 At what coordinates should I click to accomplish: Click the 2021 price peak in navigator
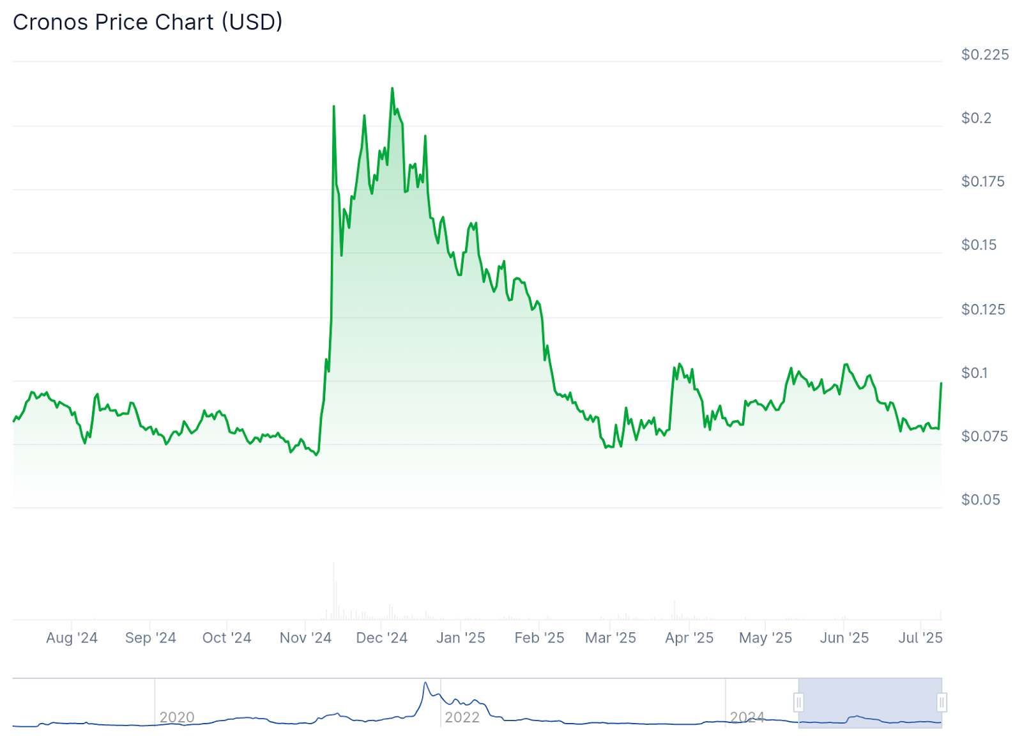425,683
